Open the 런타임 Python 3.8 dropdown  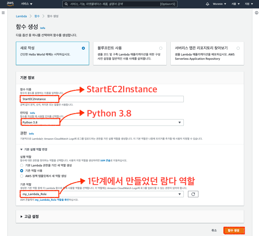[102, 122]
